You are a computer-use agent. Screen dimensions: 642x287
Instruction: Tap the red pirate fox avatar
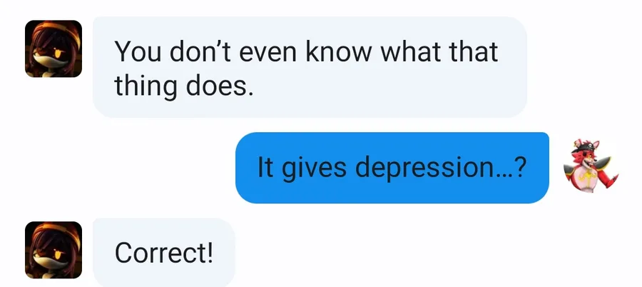590,168
